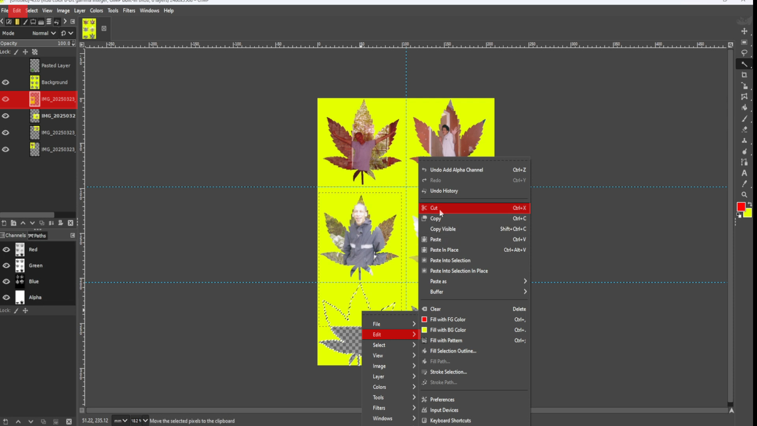Image resolution: width=757 pixels, height=426 pixels.
Task: Choose Fill with BG Color
Action: click(x=474, y=330)
